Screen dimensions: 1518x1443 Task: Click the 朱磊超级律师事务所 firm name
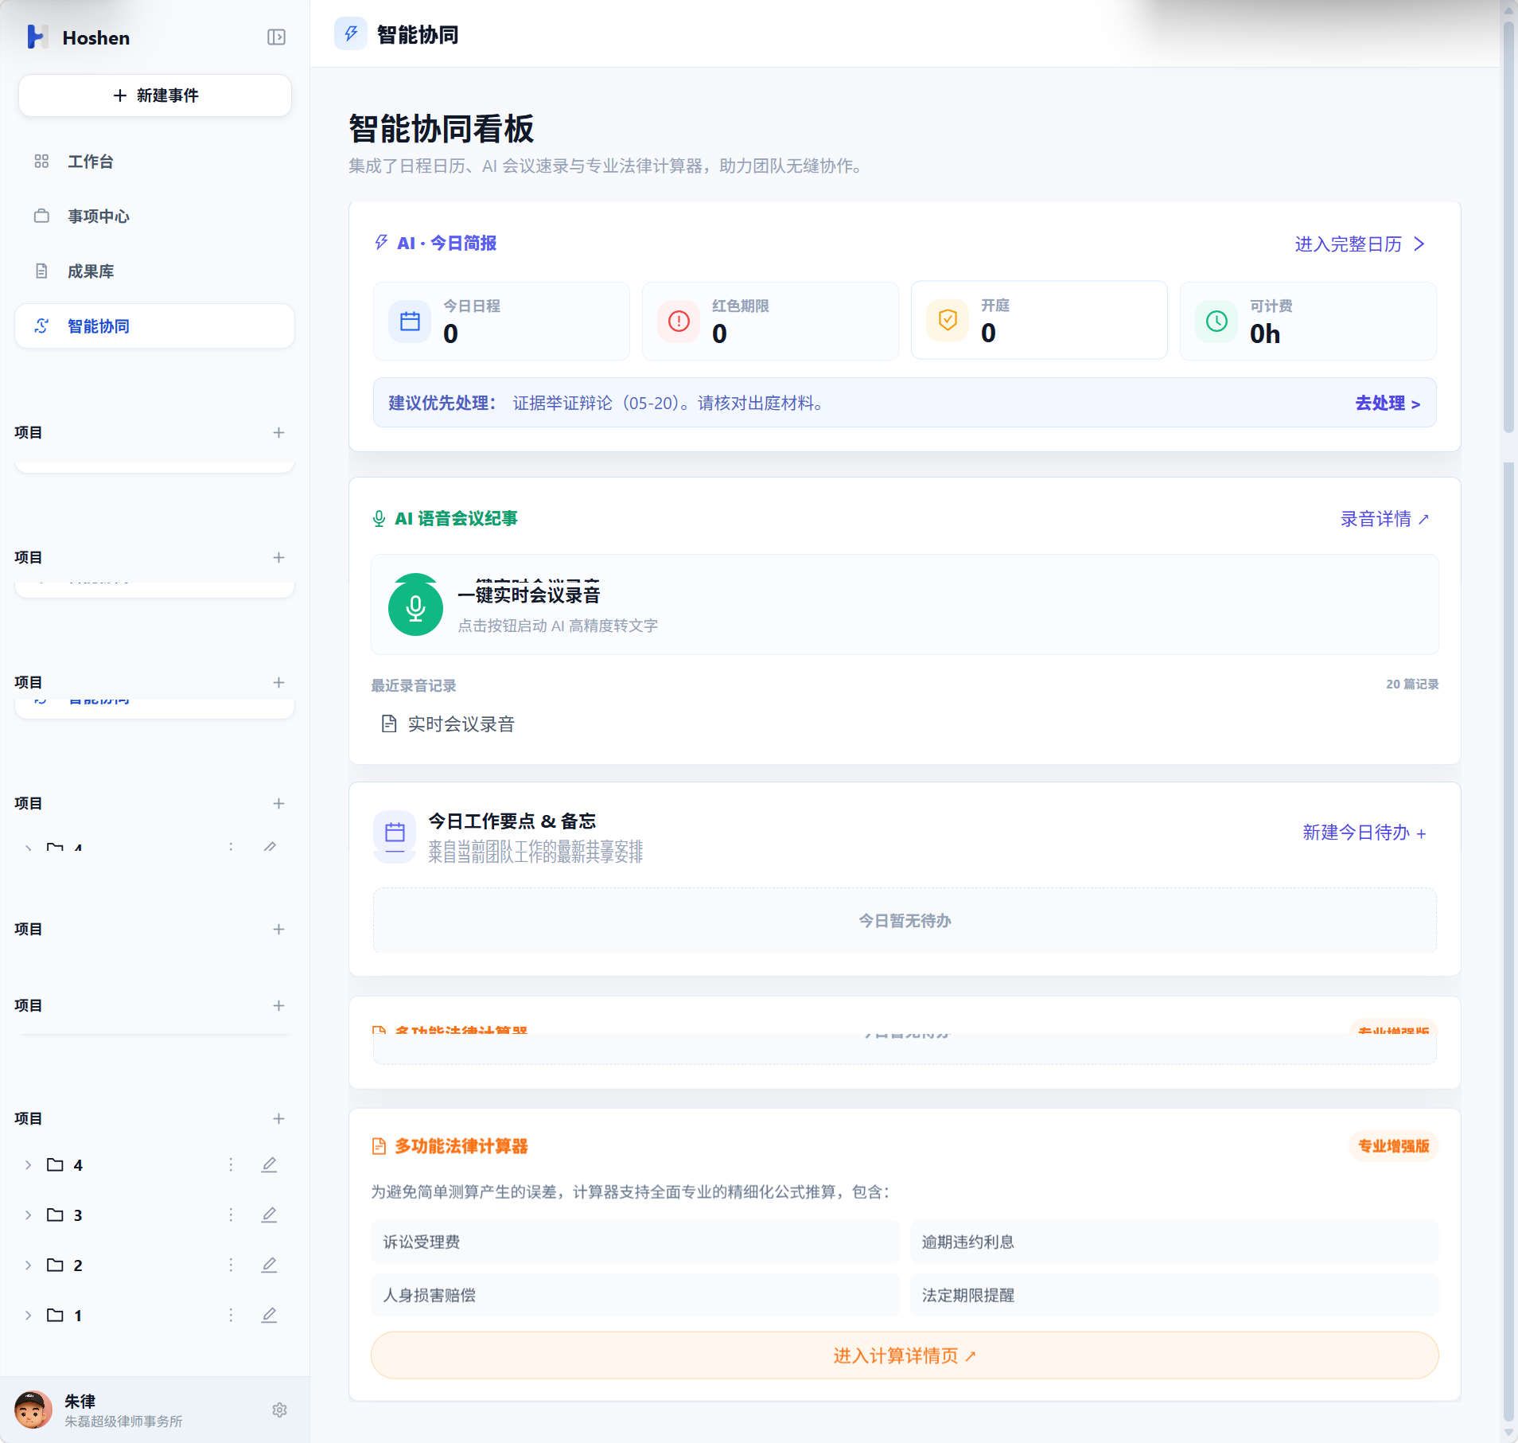123,1422
